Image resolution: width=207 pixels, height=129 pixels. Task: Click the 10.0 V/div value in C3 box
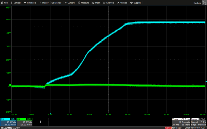(x=11, y=122)
